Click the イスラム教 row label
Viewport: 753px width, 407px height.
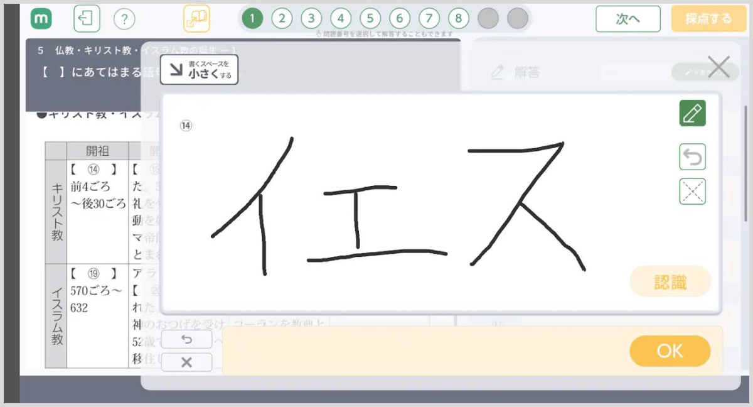(x=56, y=316)
